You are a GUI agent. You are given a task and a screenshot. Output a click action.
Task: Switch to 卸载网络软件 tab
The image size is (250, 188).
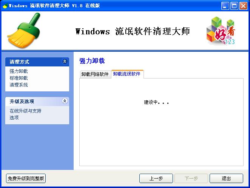tap(95, 74)
